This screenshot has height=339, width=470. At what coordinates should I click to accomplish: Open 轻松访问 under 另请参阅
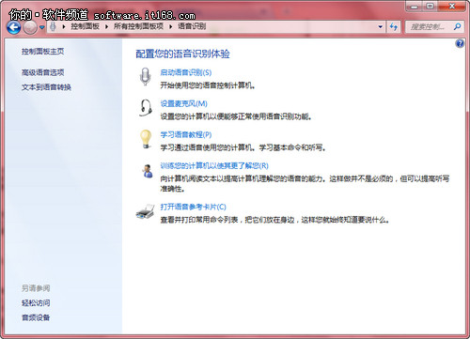[36, 302]
